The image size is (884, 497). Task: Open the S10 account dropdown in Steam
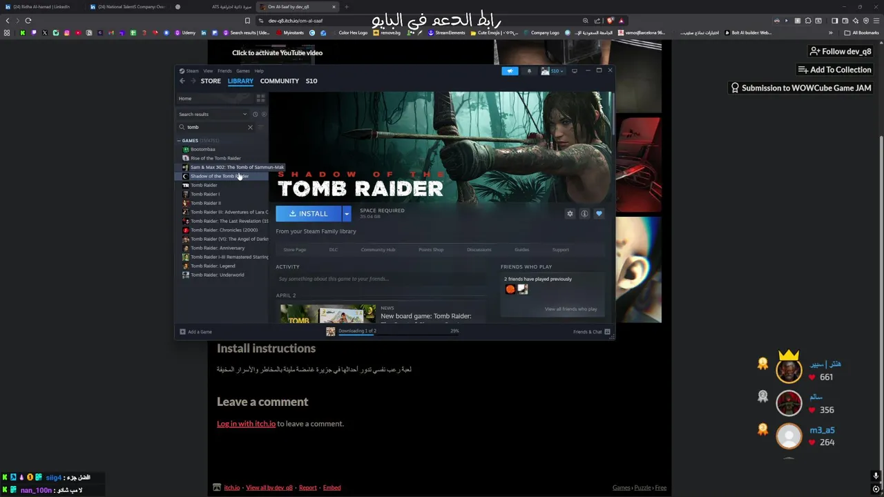tap(552, 70)
